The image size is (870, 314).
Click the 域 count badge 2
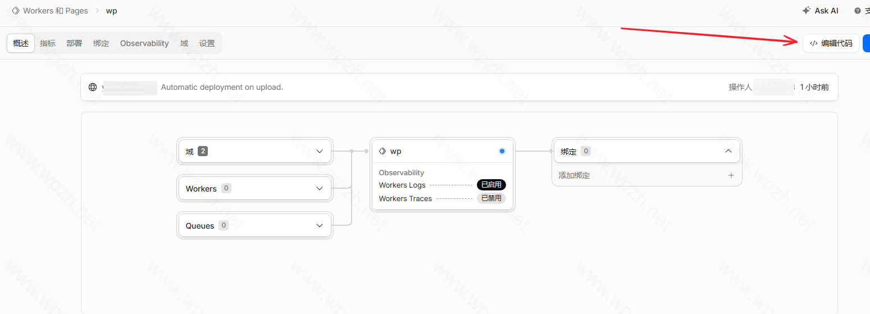[203, 151]
